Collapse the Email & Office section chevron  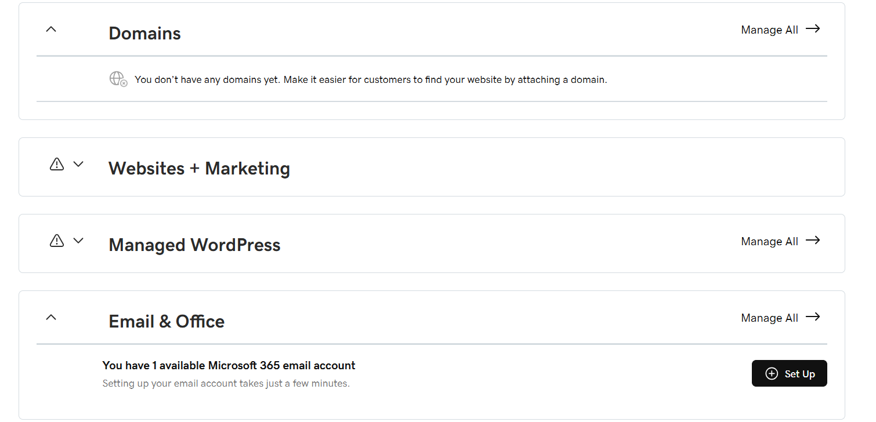click(51, 317)
